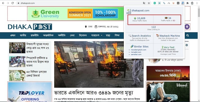Screen dimensions: 200x102
Task: Click the dhakapost.com title in popup
Action: pos(140,11)
